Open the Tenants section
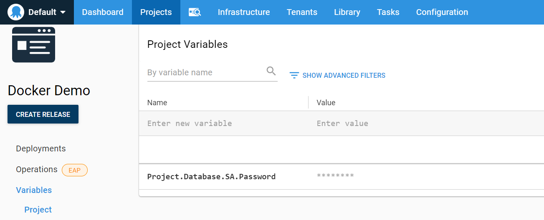This screenshot has width=544, height=220. pyautogui.click(x=302, y=12)
